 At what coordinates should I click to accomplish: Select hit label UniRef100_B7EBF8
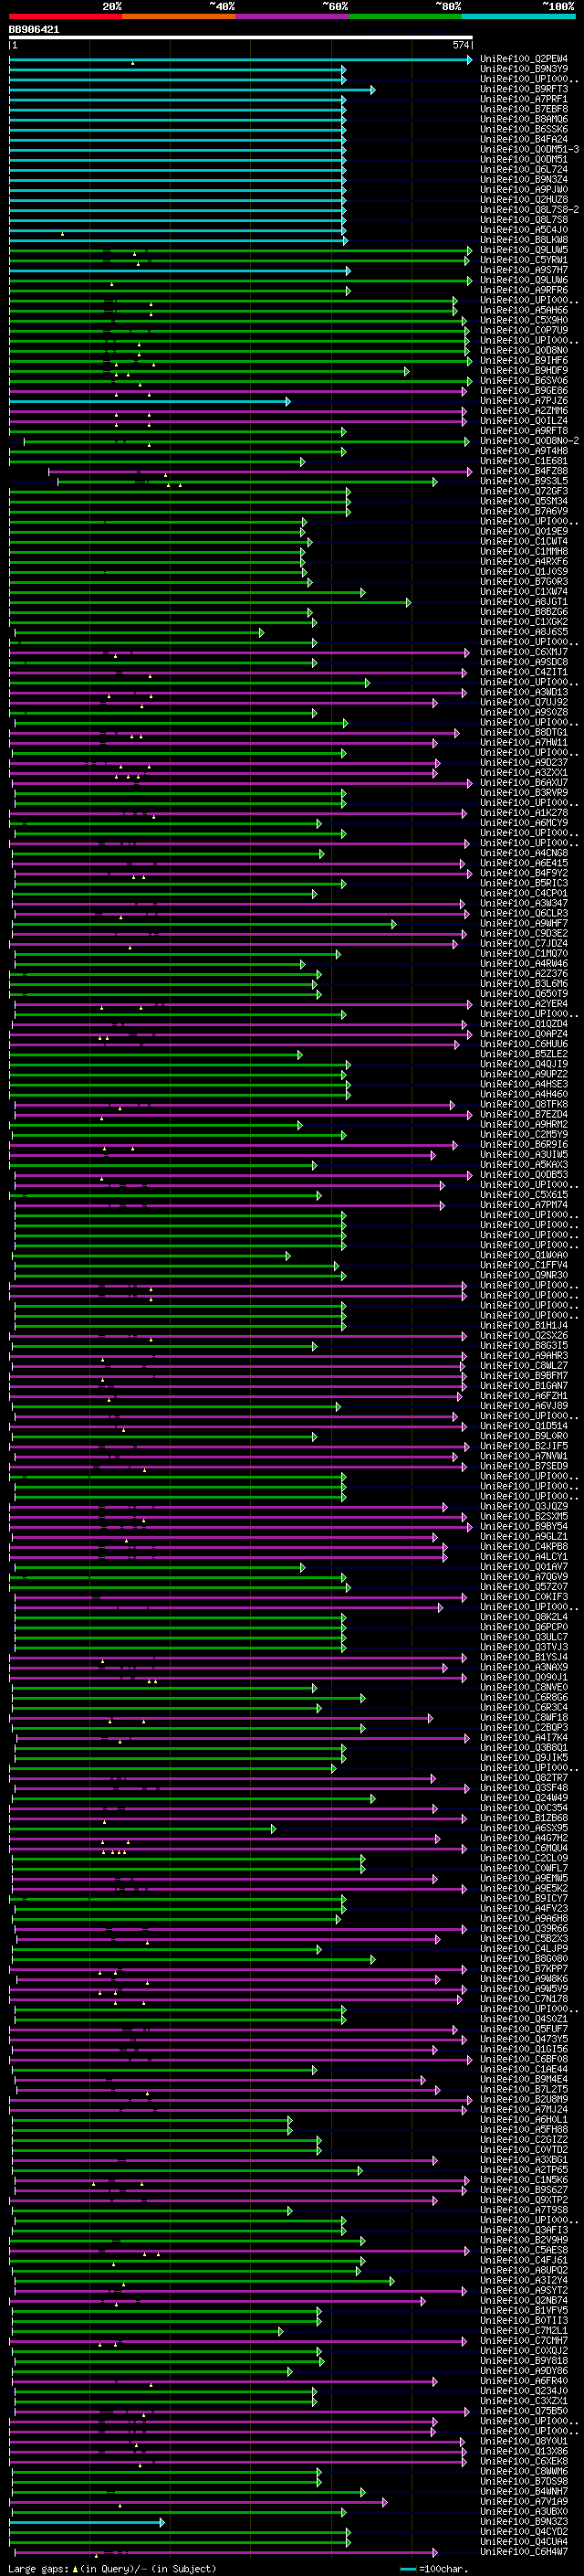pos(524,109)
